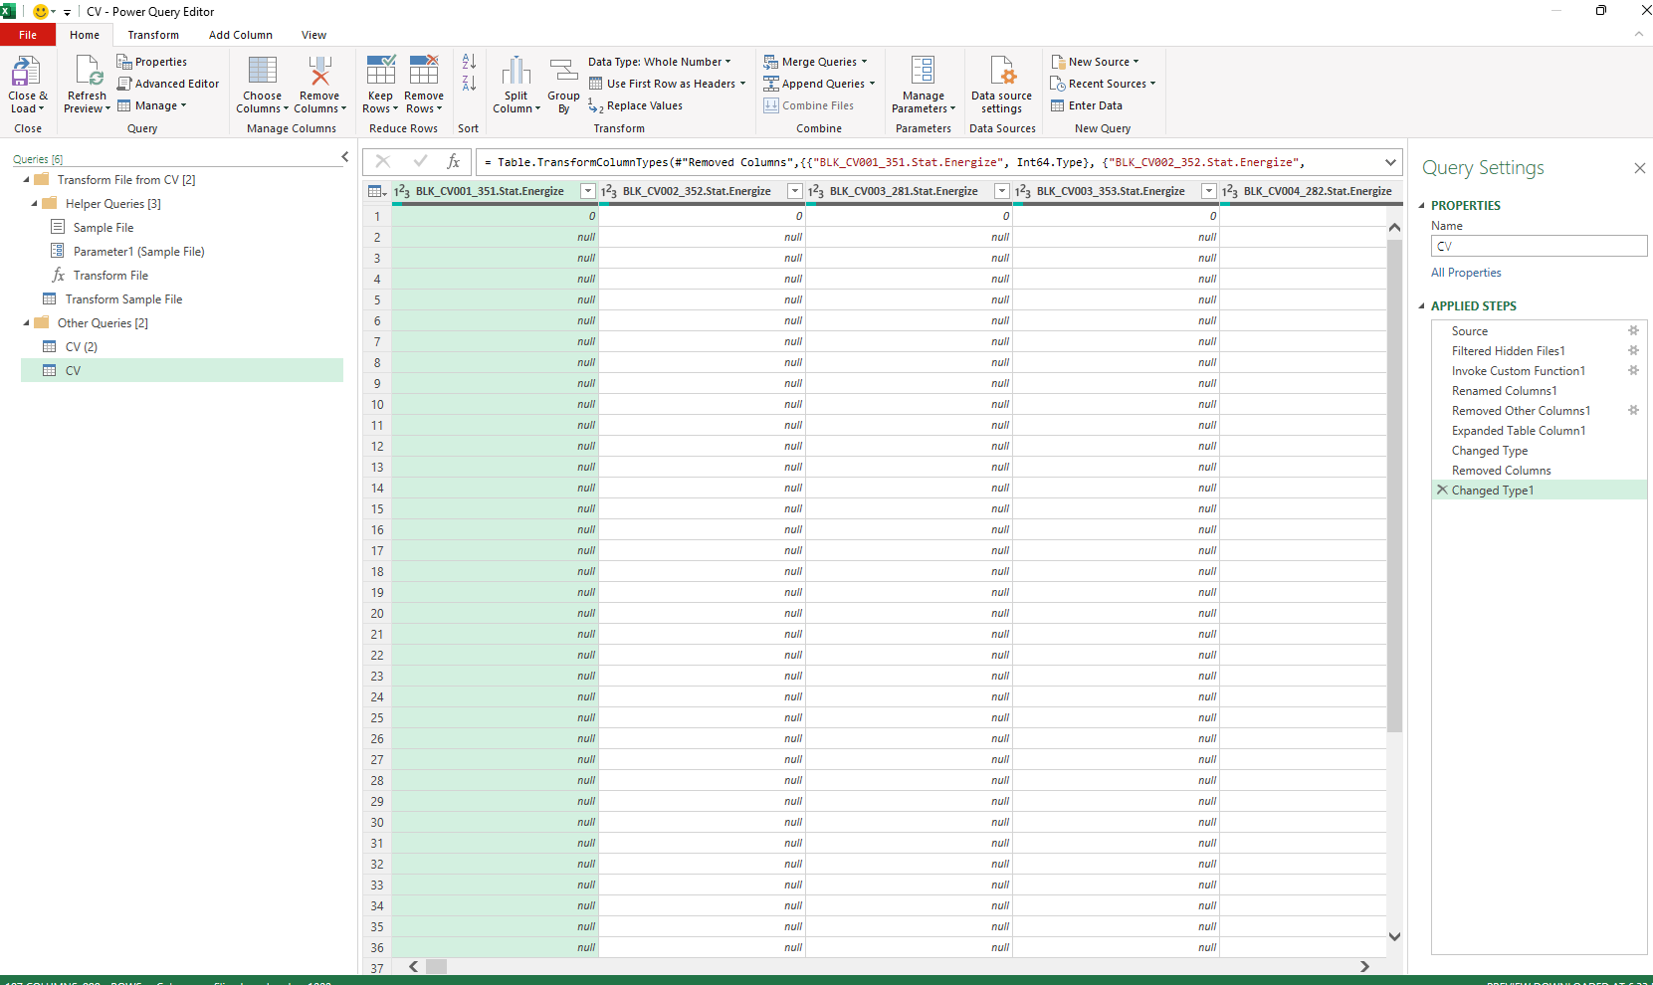Click the Manage Parameters icon
This screenshot has height=985, width=1653.
tap(924, 70)
